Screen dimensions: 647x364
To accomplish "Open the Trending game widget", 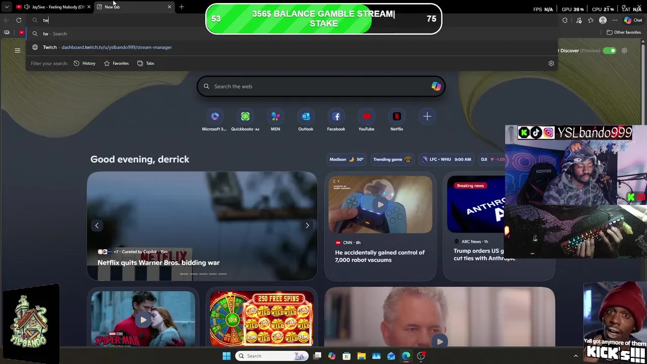I will pyautogui.click(x=392, y=159).
